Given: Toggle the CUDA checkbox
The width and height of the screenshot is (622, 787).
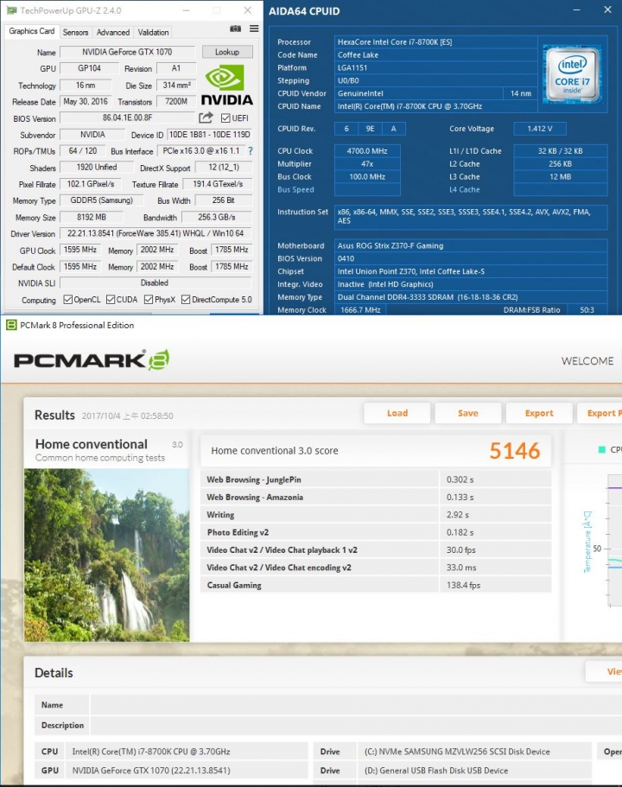Looking at the screenshot, I should (111, 300).
